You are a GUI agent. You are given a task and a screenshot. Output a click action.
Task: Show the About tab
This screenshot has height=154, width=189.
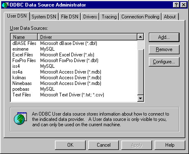[170, 17]
